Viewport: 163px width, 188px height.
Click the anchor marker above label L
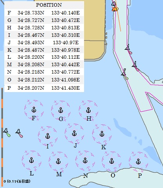(31, 160)
